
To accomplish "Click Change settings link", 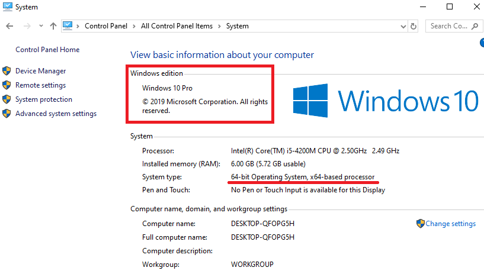I will 451,224.
